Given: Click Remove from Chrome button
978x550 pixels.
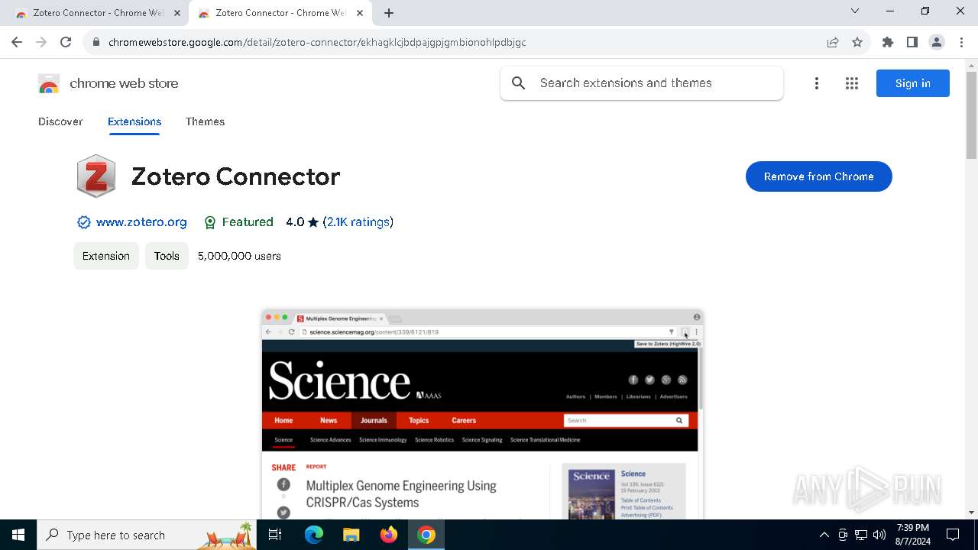Looking at the screenshot, I should 819,176.
